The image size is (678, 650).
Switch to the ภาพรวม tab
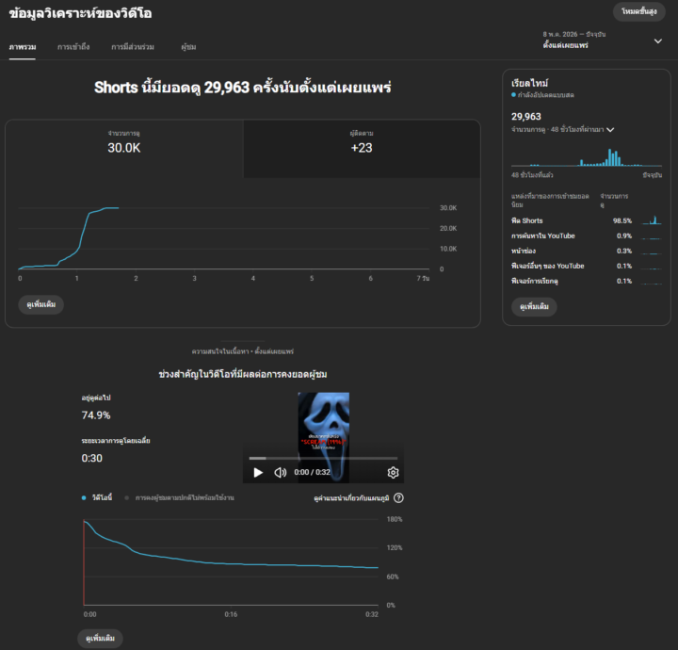23,47
